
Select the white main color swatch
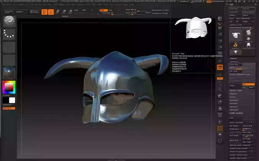click(x=12, y=100)
